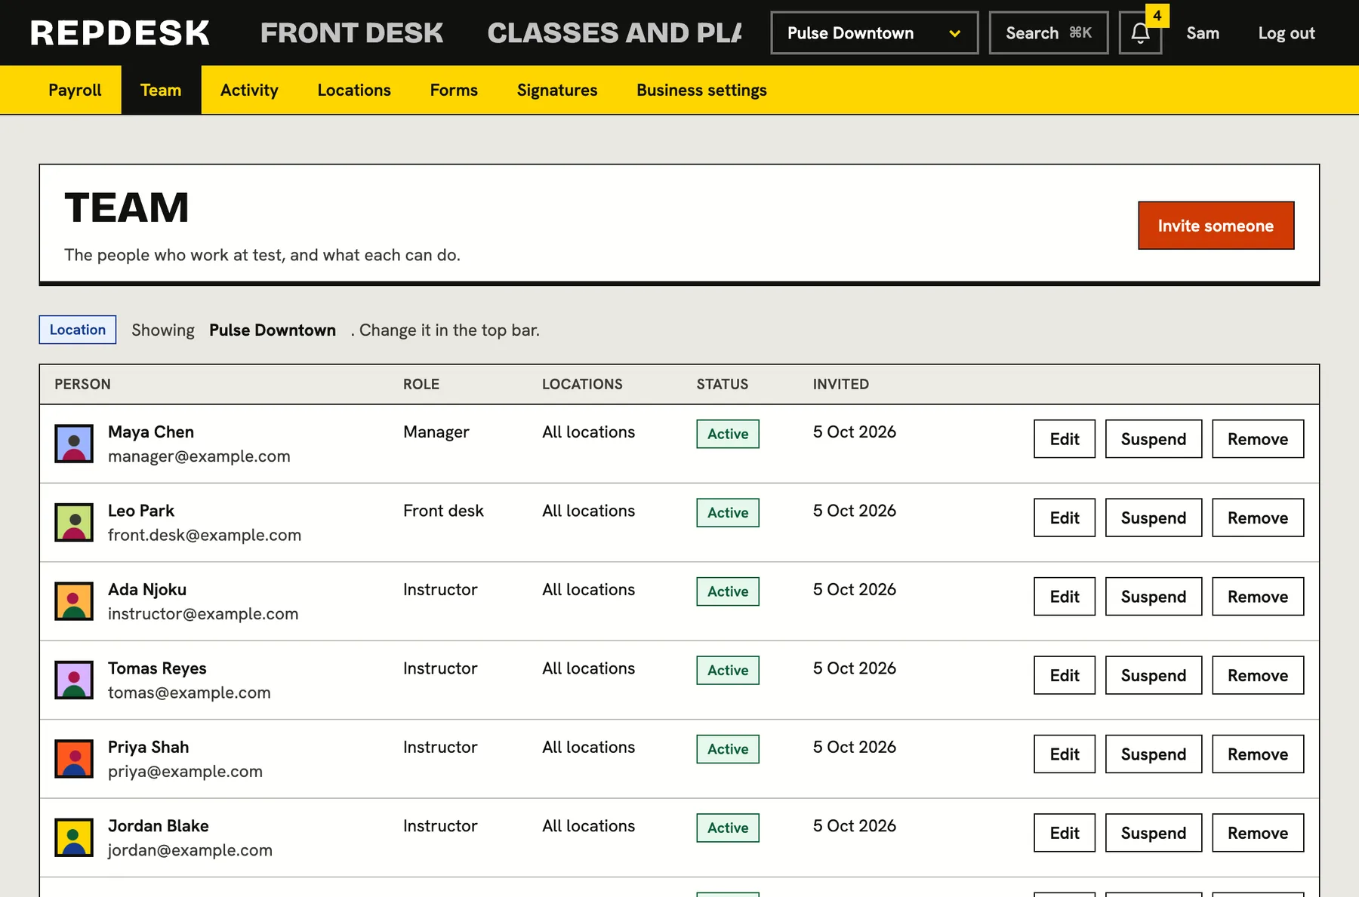Click Jordan Blake's avatar icon
1359x897 pixels.
coord(74,837)
